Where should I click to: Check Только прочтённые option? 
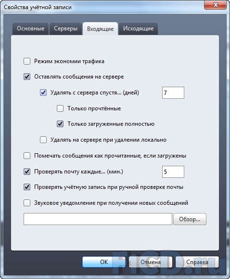[60, 108]
